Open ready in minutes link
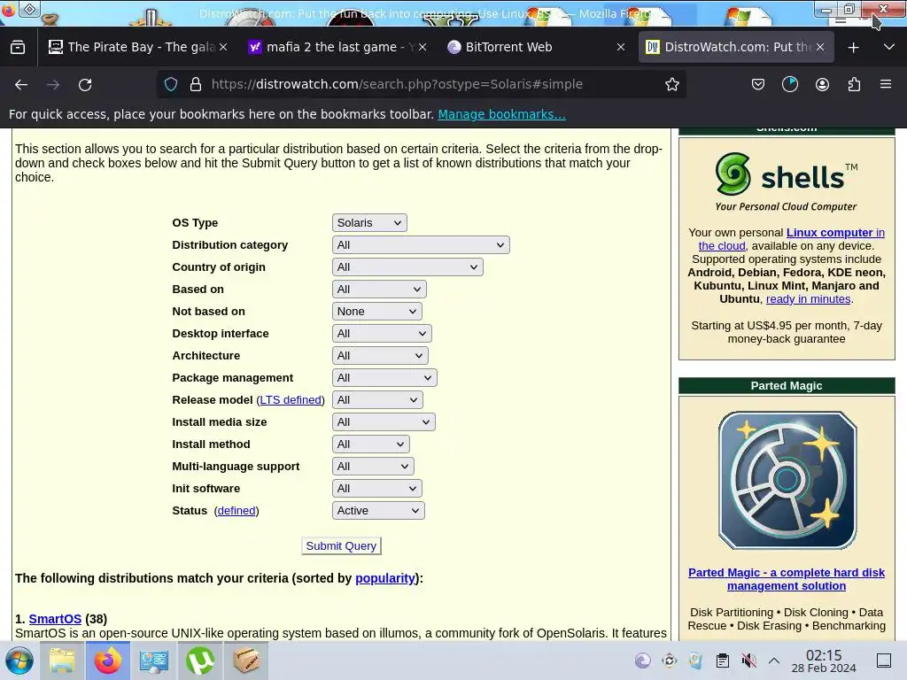 click(x=808, y=299)
